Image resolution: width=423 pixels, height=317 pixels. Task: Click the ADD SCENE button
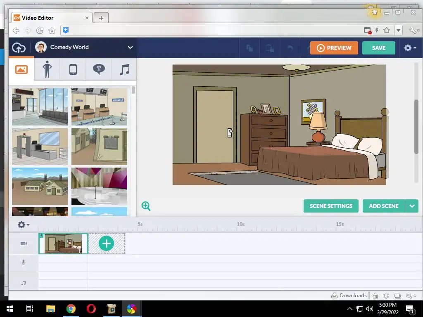[384, 206]
